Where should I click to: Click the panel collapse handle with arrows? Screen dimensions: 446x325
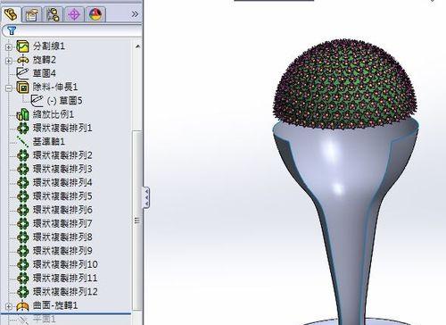coord(146,197)
